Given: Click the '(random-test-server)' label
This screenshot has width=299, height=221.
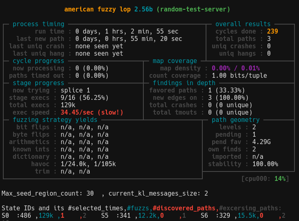Looking at the screenshot, I should 193,9.
